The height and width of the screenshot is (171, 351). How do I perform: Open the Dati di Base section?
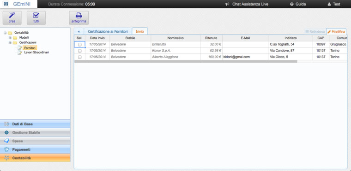(35, 124)
